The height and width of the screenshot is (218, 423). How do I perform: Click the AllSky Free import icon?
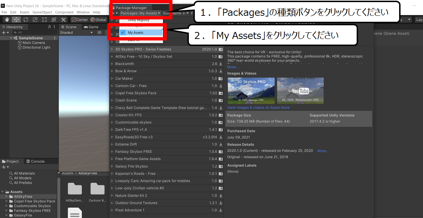pos(220,57)
